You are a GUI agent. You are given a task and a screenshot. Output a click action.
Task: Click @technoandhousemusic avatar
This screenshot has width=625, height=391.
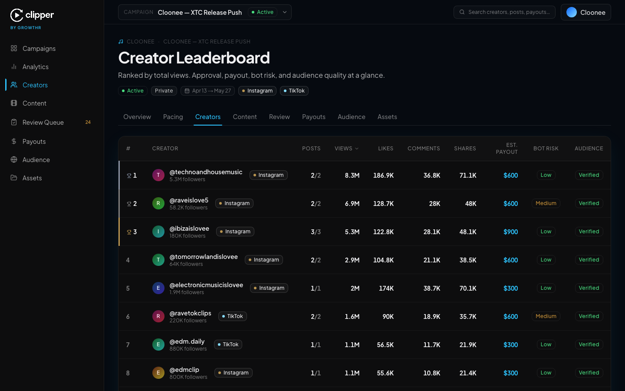(158, 175)
